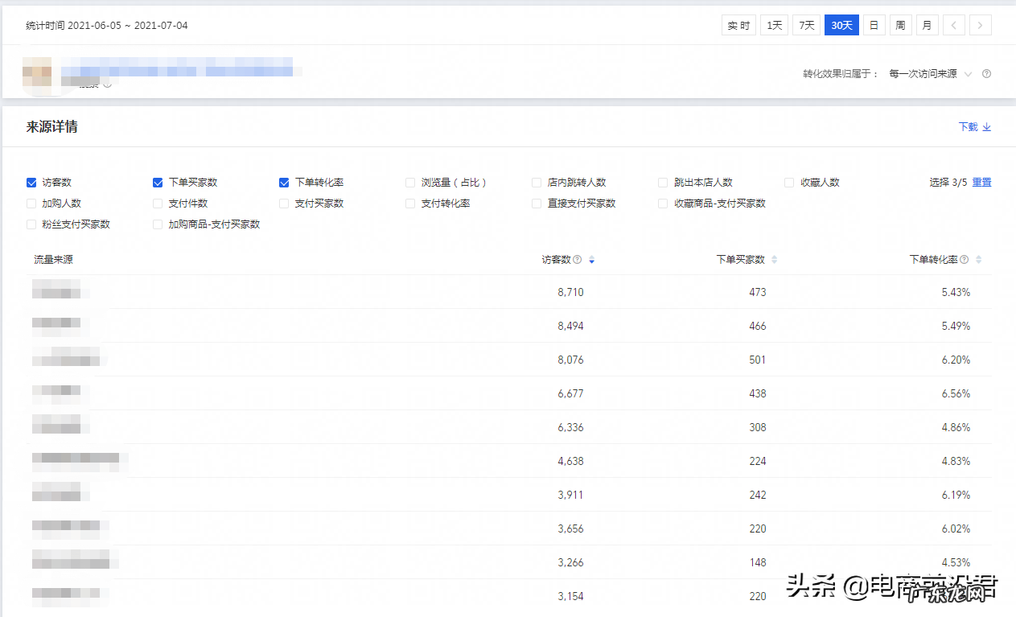Screen dimensions: 1016x617
Task: Tick the 收藏人数 checkbox
Action: pos(789,183)
